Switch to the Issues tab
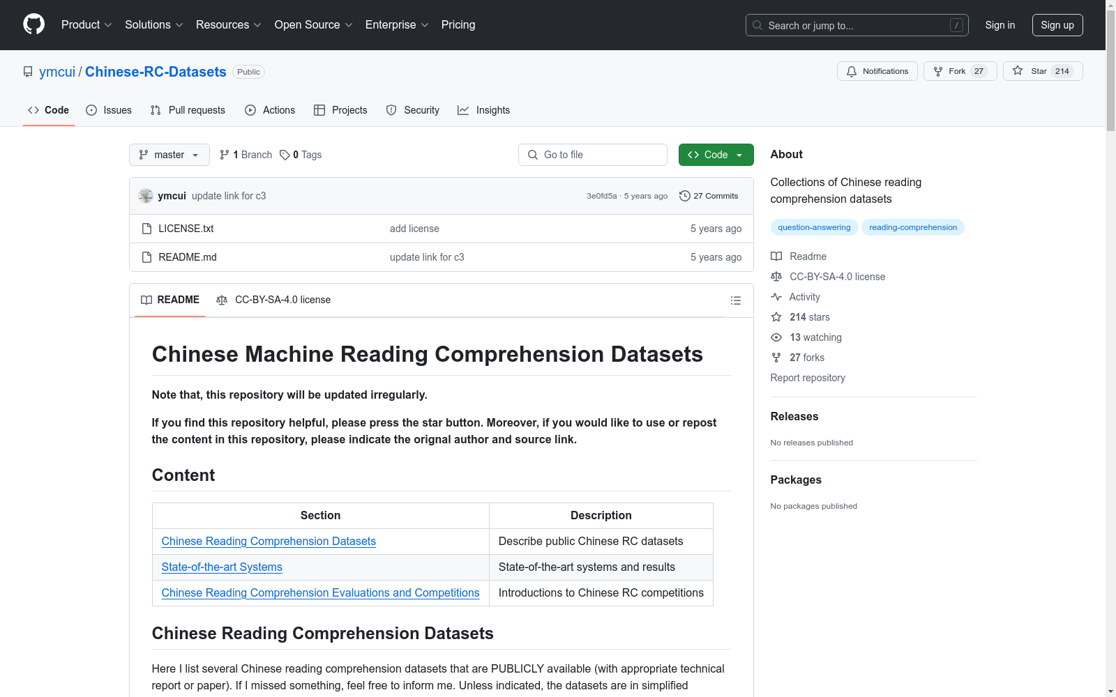 109,110
